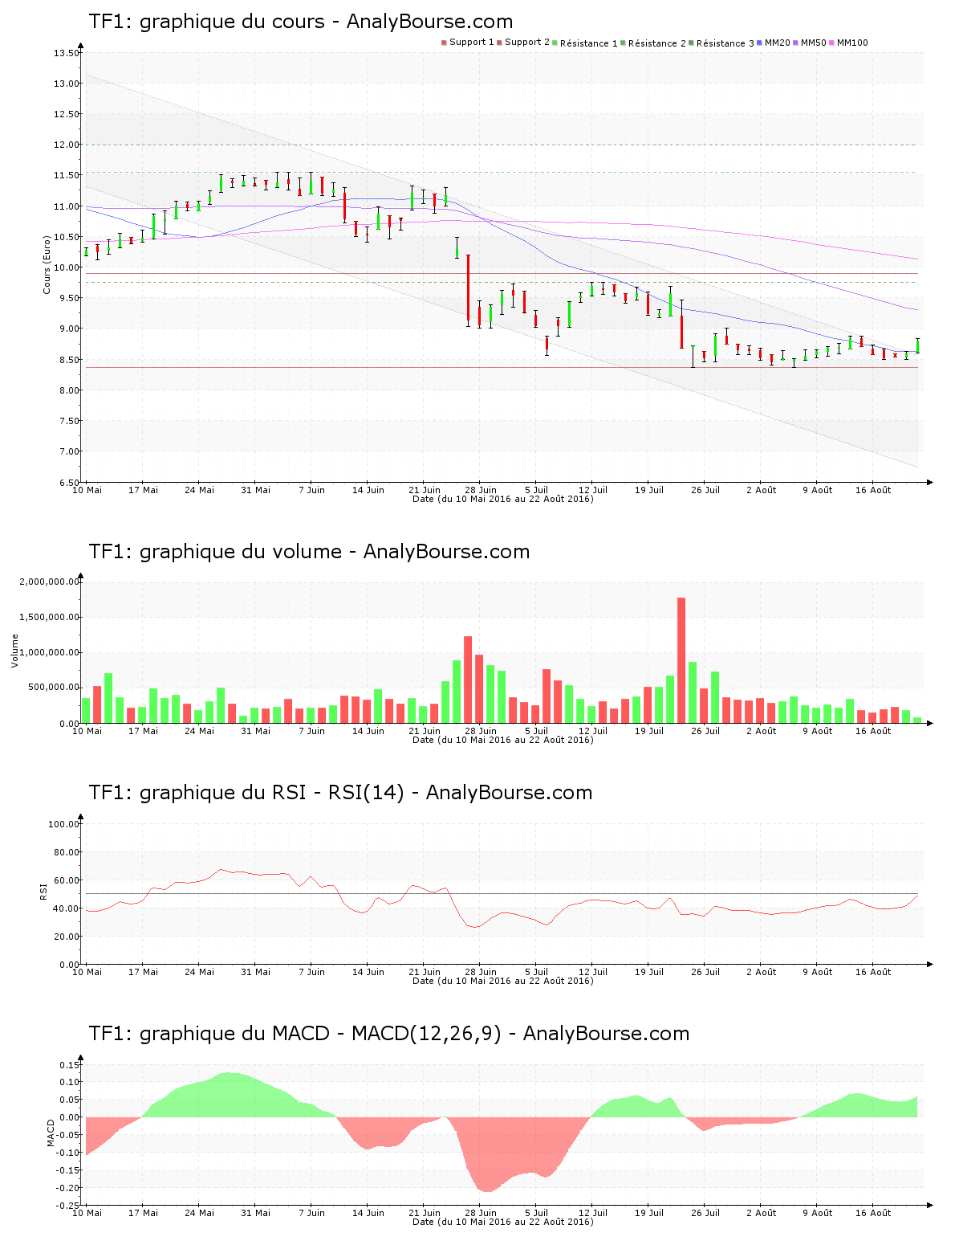Click '7 Juin' on the volume chart axis
This screenshot has height=1245, width=963.
click(312, 731)
